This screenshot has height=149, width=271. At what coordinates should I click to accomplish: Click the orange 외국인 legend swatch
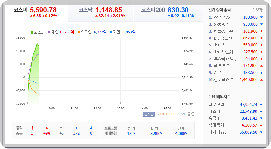pyautogui.click(x=79, y=32)
